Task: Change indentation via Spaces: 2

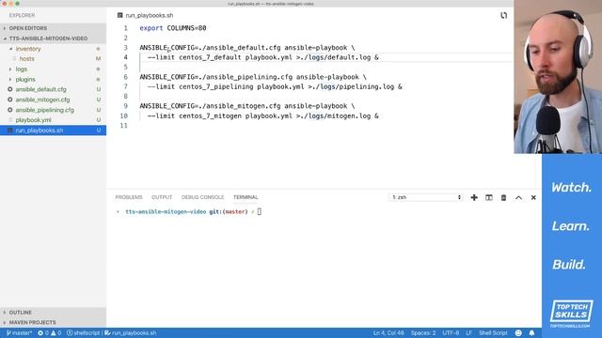Action: click(423, 333)
